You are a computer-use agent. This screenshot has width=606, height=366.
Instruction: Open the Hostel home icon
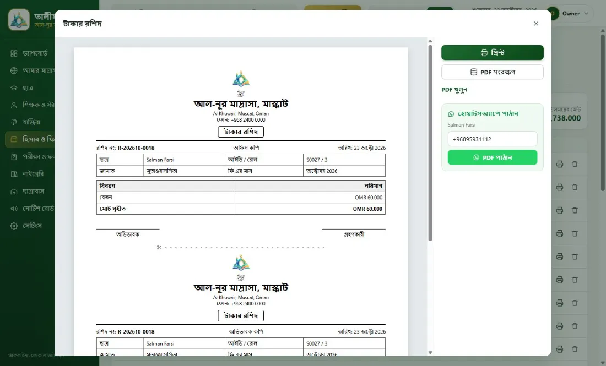point(14,192)
